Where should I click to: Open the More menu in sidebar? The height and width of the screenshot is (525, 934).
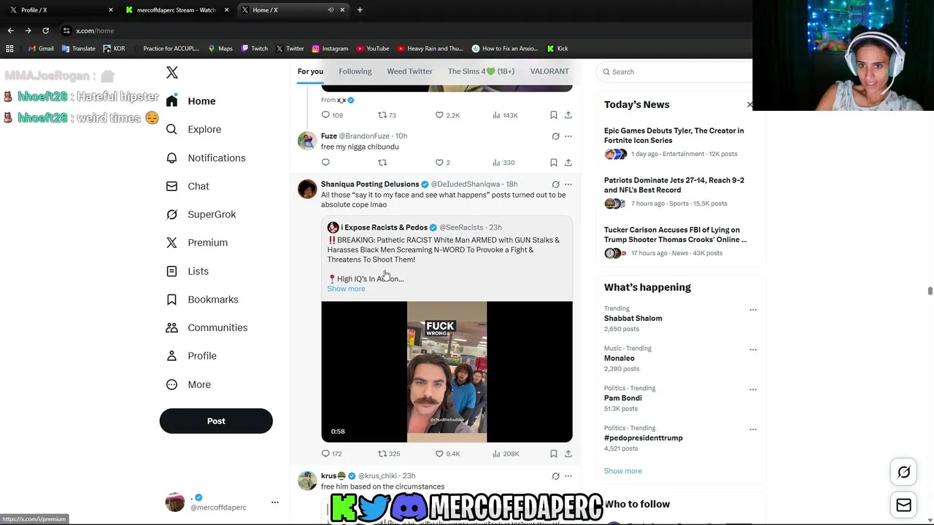189,384
